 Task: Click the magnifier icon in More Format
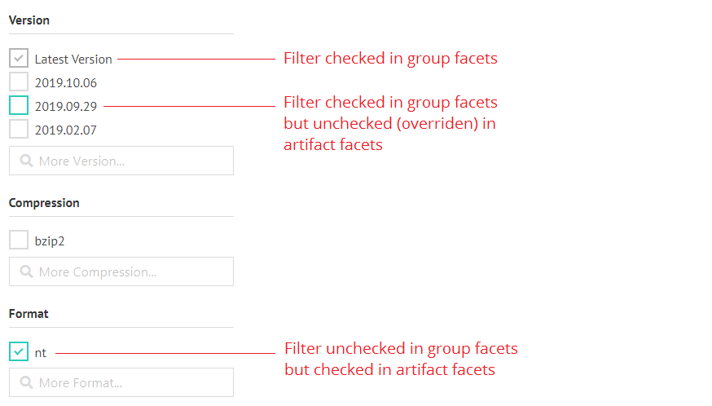[x=26, y=382]
